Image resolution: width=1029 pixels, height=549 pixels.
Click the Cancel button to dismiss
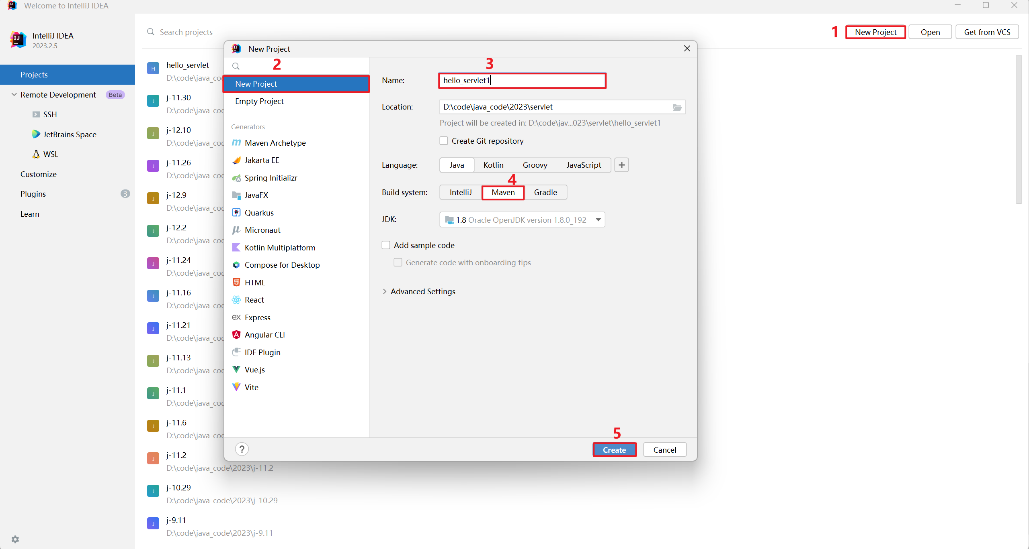point(664,449)
